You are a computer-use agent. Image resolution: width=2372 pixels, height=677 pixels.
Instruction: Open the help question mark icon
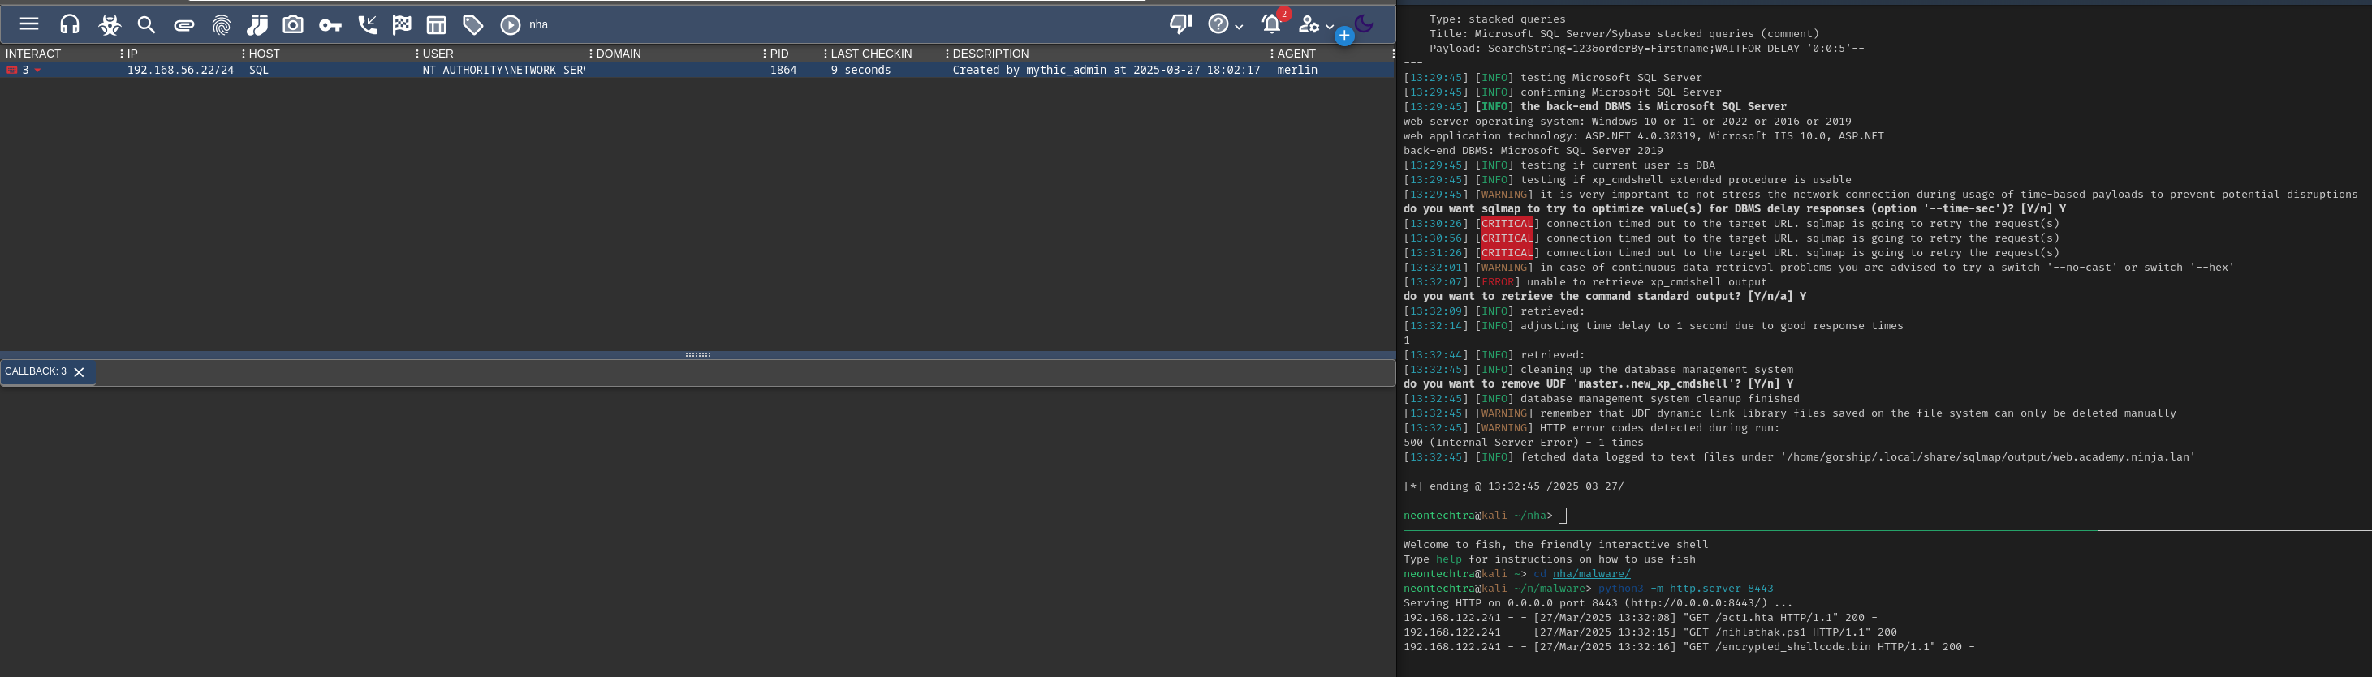[x=1218, y=24]
